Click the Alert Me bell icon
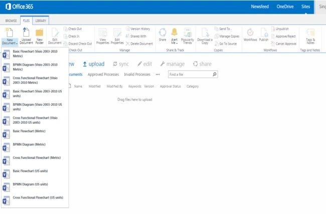 coord(174,32)
